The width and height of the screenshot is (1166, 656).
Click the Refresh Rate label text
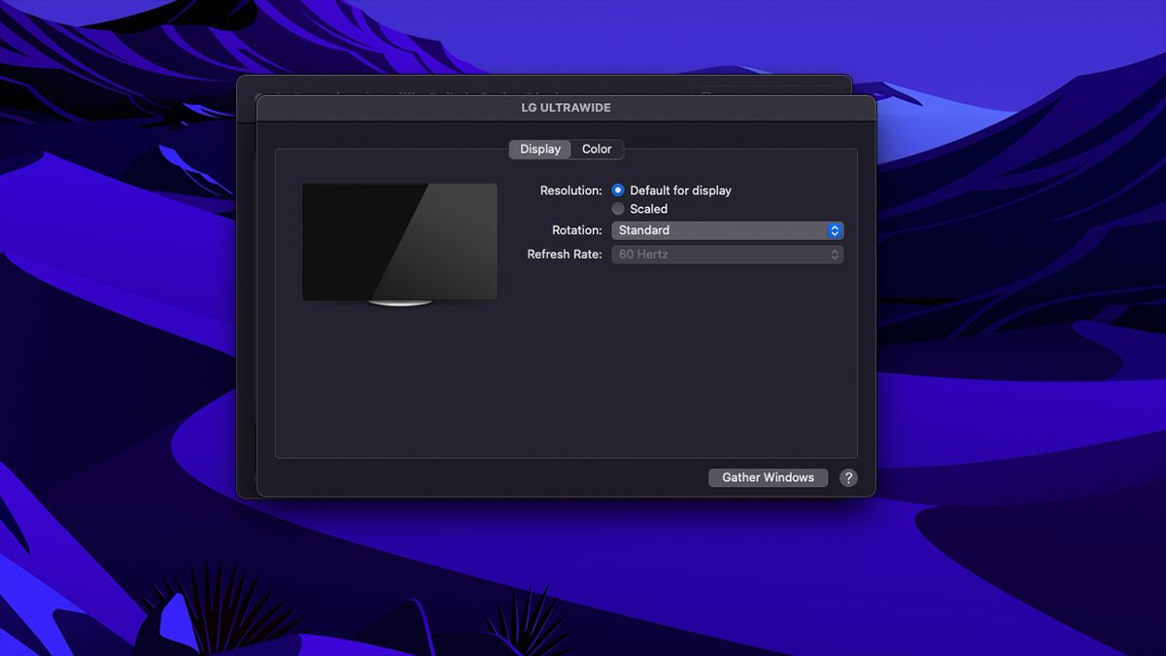coord(565,255)
